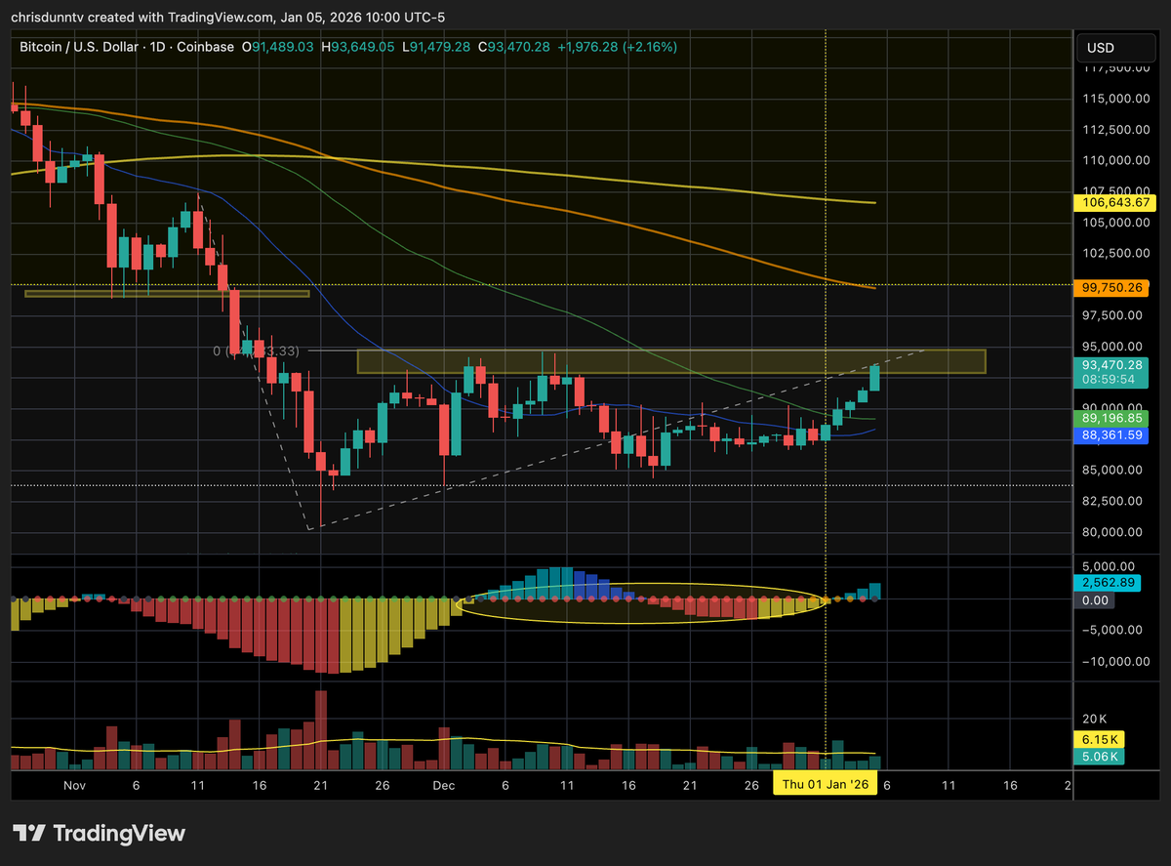Viewport: 1171px width, 866px height.
Task: Click the volume label 5.06K
Action: pos(1099,757)
